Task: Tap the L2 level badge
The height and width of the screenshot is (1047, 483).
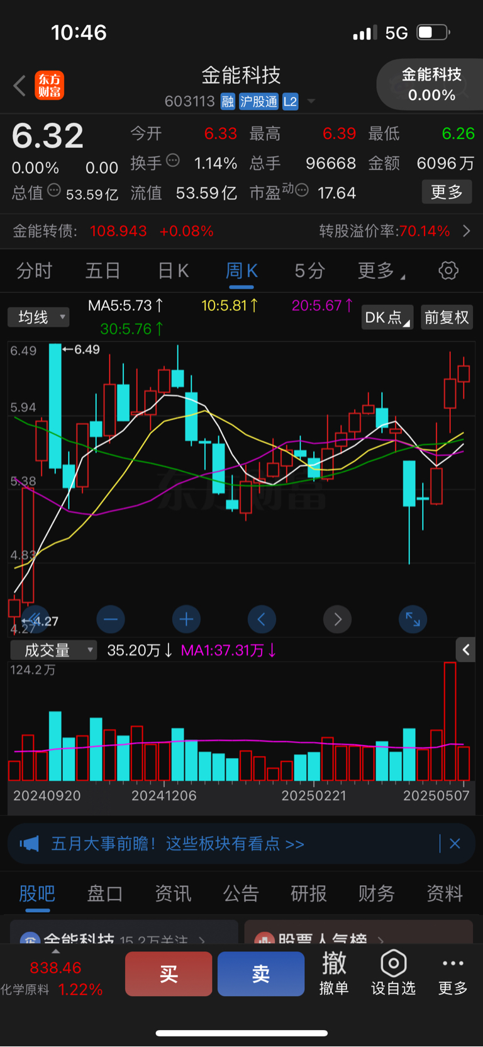Action: pyautogui.click(x=290, y=101)
